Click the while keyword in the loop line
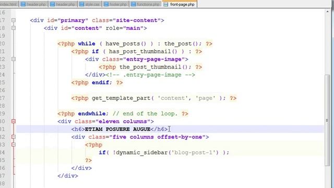 (x=87, y=43)
